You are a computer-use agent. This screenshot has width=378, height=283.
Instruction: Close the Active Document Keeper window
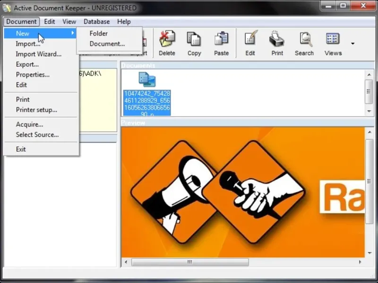363,6
